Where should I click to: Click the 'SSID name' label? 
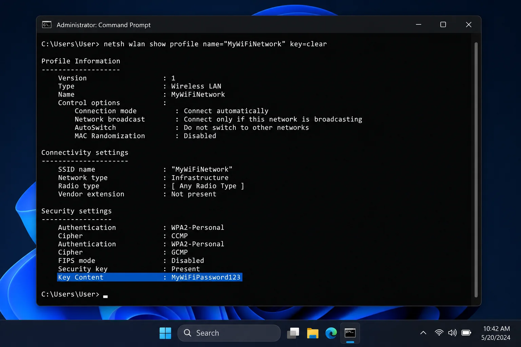(77, 169)
